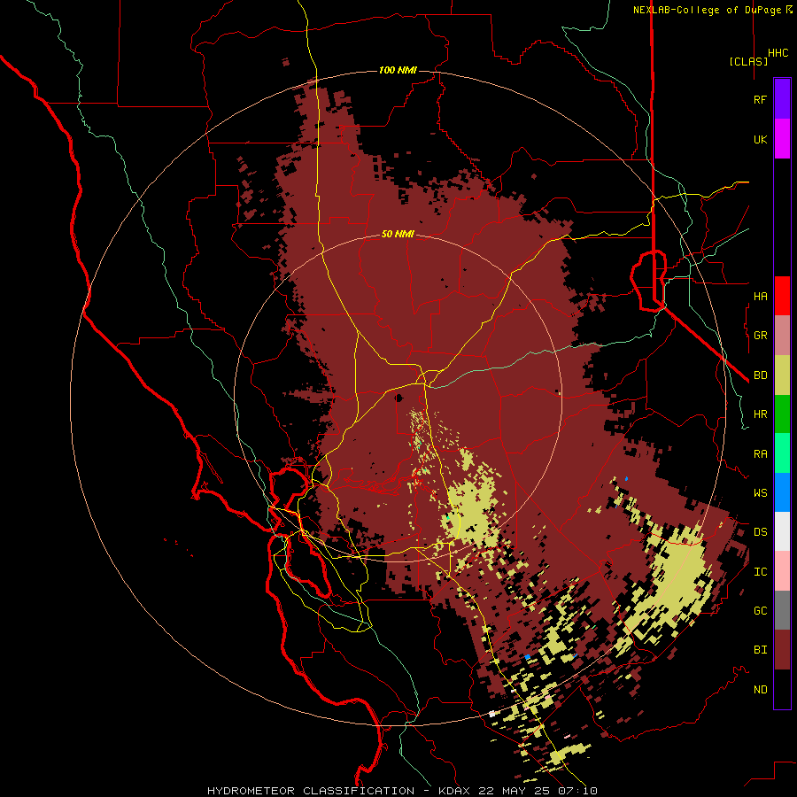Click the [CLAS] units label
The height and width of the screenshot is (797, 797).
click(748, 61)
